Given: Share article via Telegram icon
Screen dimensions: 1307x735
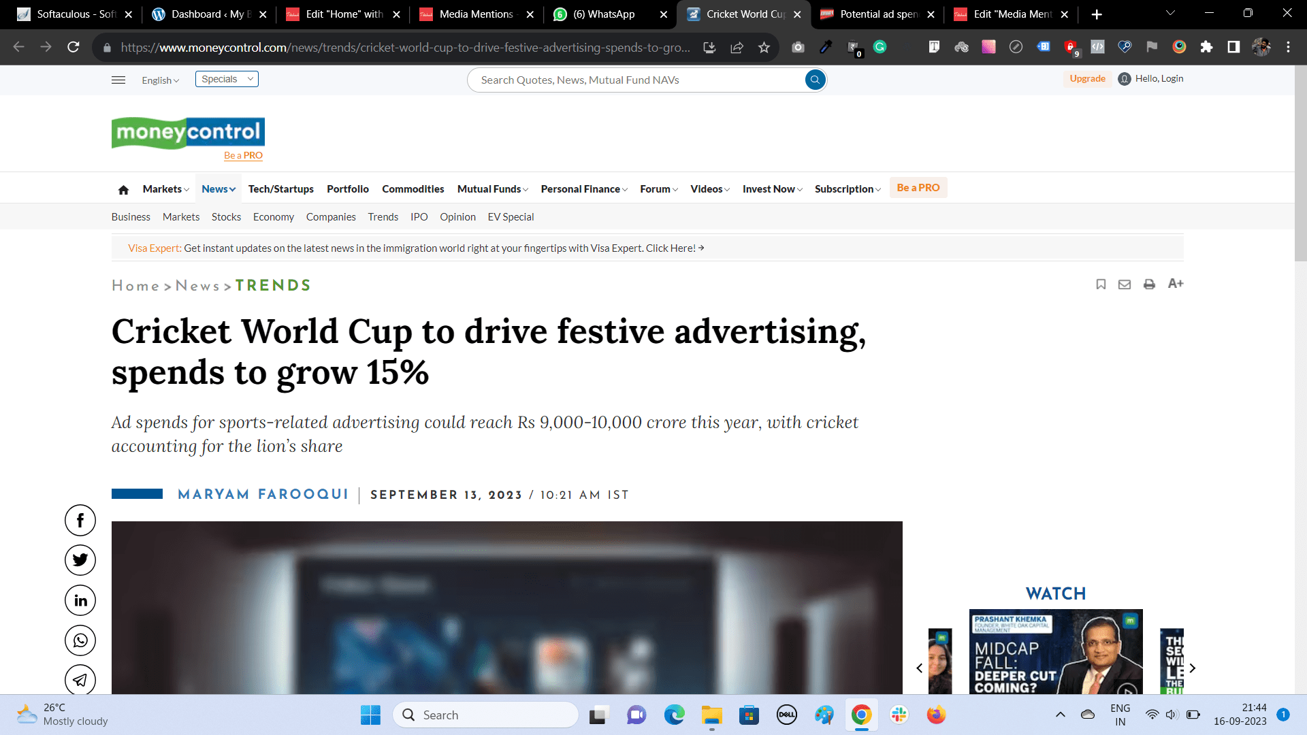Looking at the screenshot, I should (x=80, y=679).
